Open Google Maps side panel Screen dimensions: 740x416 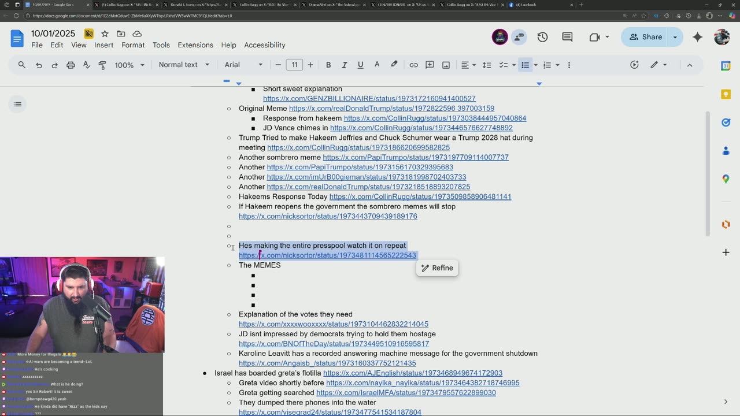pos(726,179)
